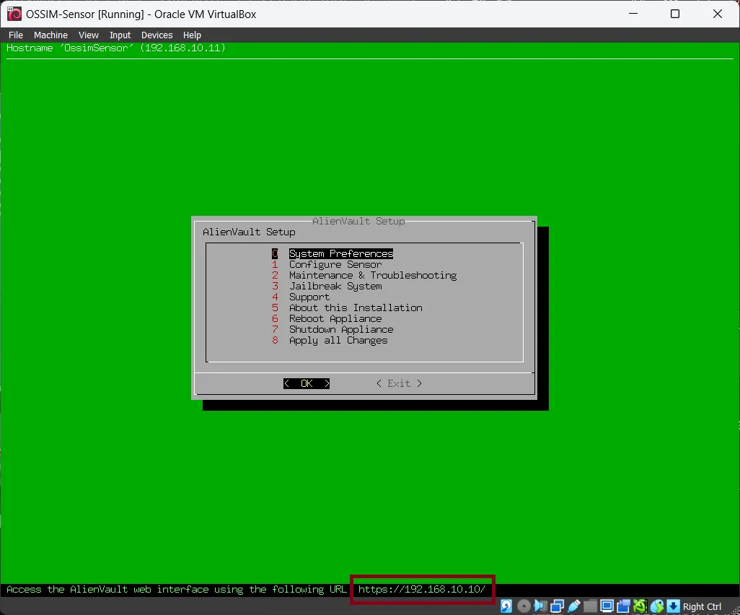Choose Jailbreak System option
Viewport: 740px width, 615px height.
click(335, 286)
